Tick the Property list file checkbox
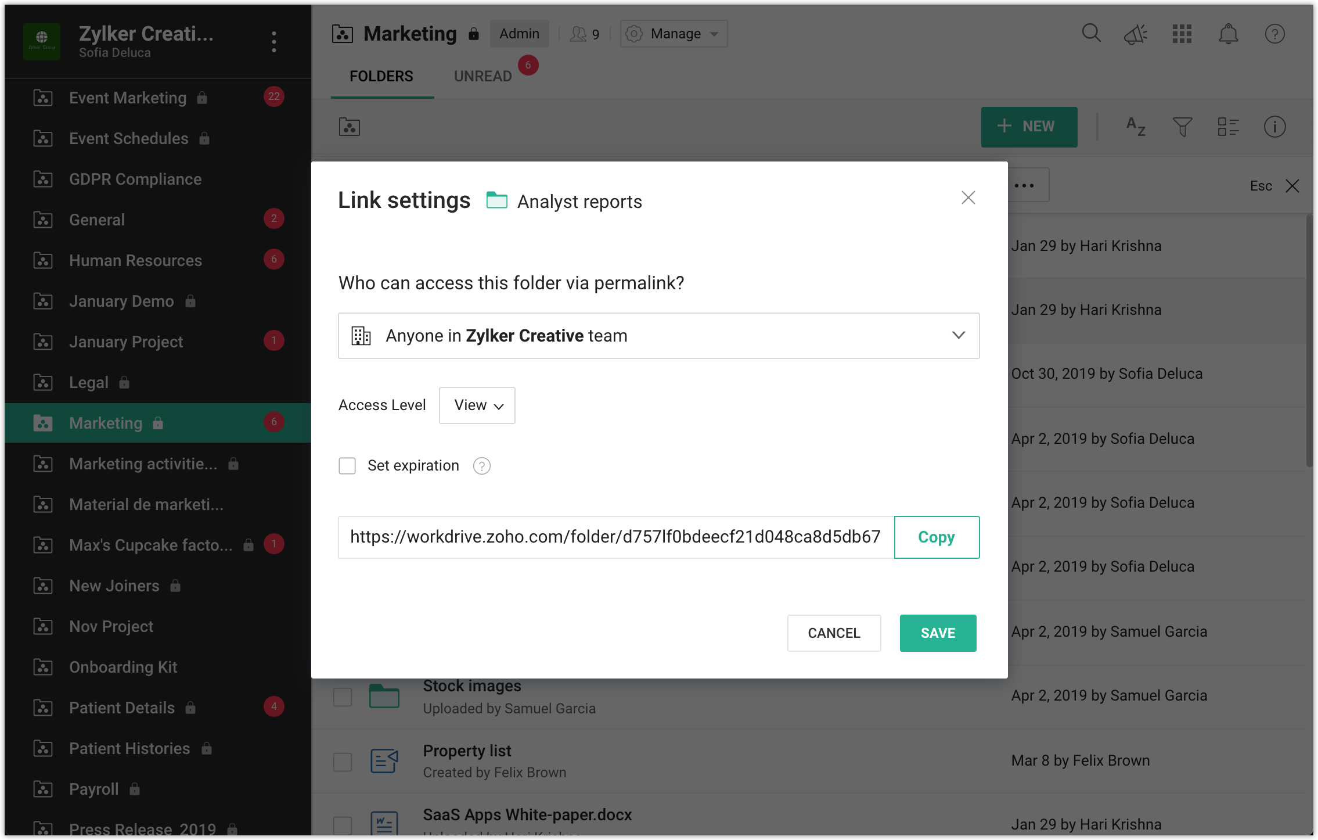 click(x=343, y=762)
